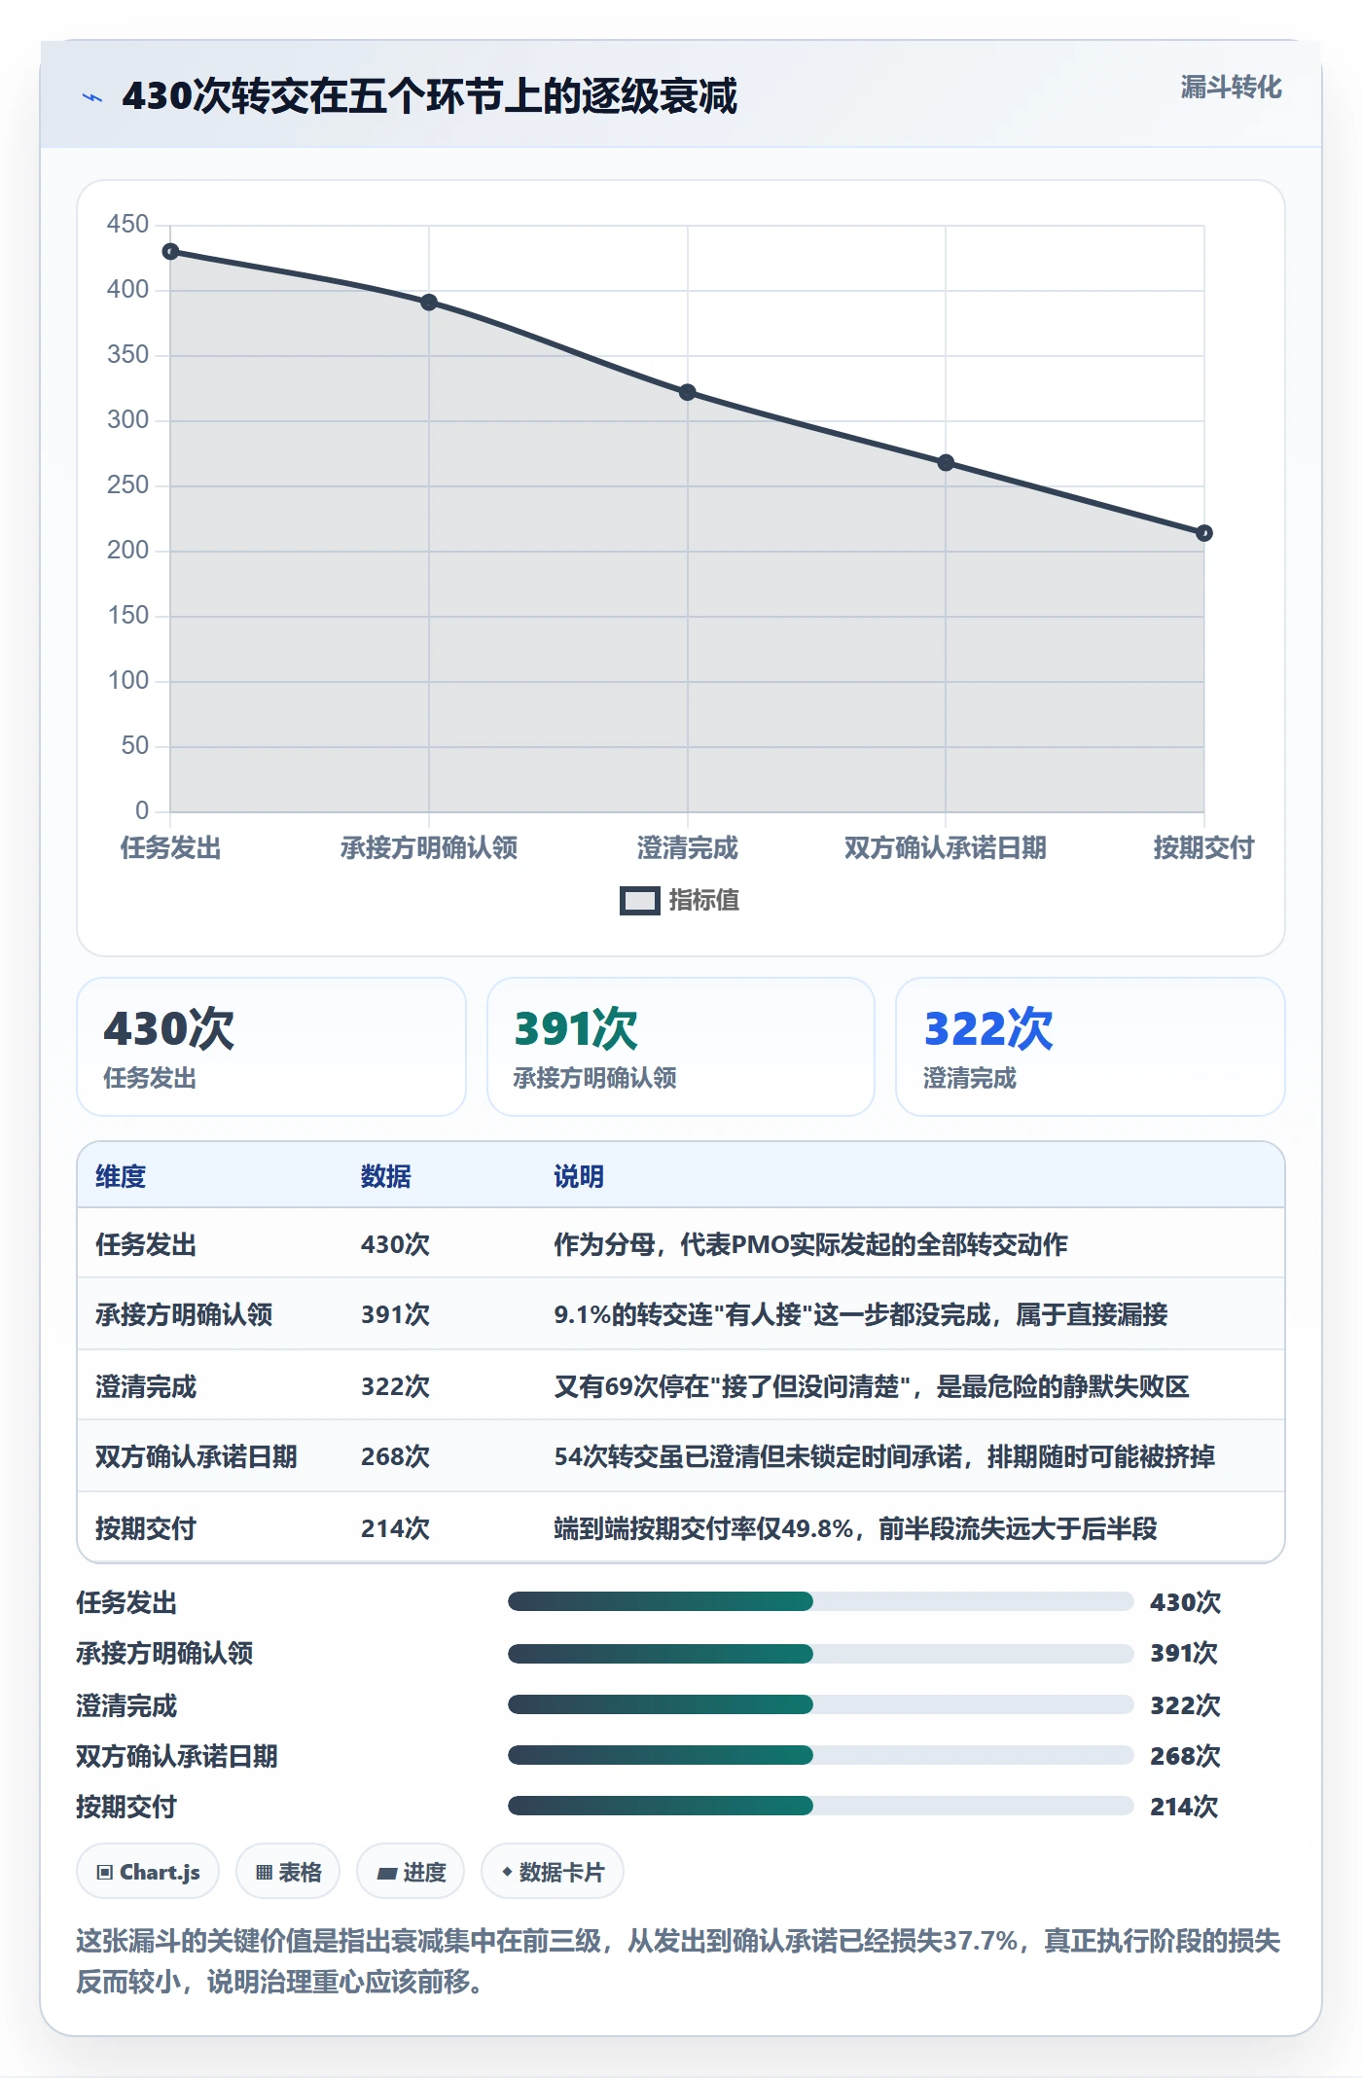Click the chart data point for 任务发出
Screen dimensions: 1362x2078
[170, 252]
